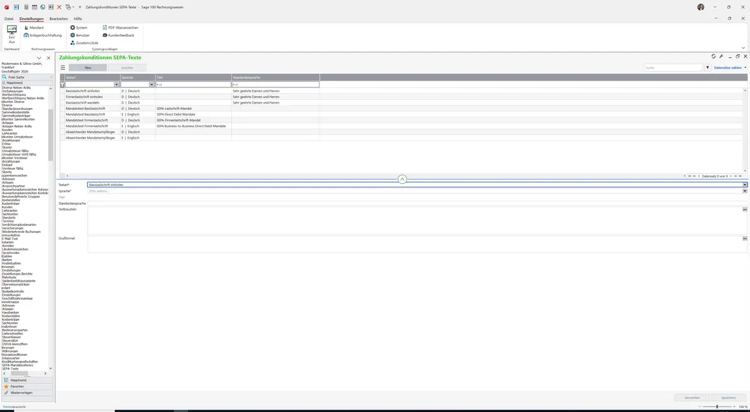Image resolution: width=750 pixels, height=412 pixels.
Task: Select the Freie Suche box in sidebar
Action: pyautogui.click(x=26, y=77)
